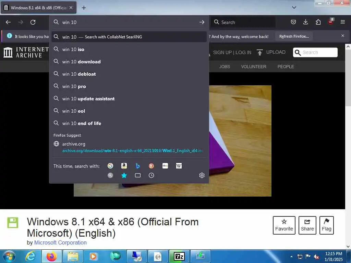Viewport: 351px width, 263px height.
Task: Launch Internet Explorer from taskbar
Action: 31,256
